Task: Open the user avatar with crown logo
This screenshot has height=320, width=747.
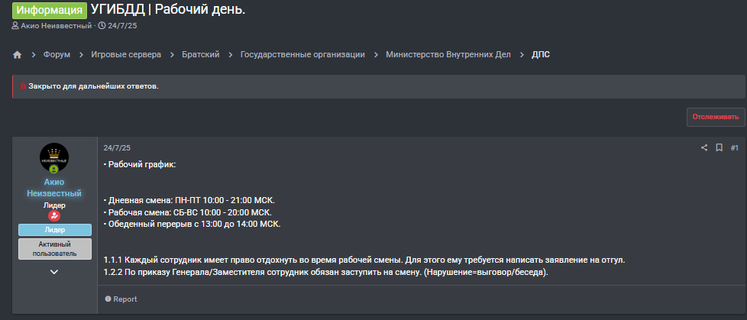Action: tap(53, 157)
